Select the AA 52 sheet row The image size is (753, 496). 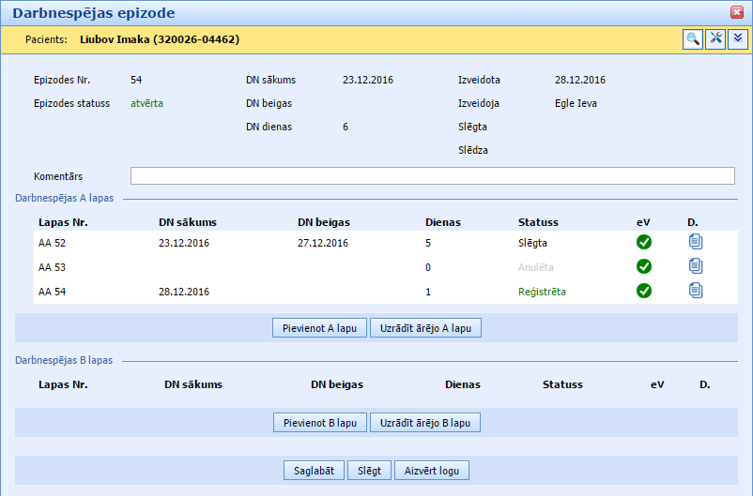coord(282,243)
